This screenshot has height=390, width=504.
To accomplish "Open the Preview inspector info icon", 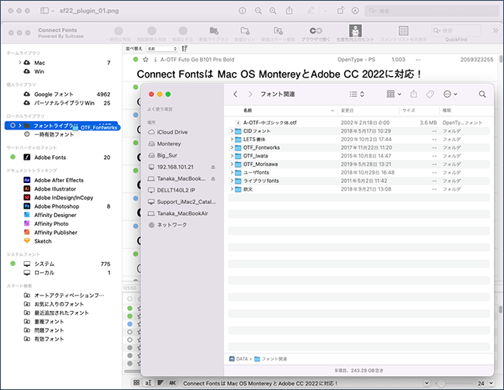I will pyautogui.click(x=243, y=11).
